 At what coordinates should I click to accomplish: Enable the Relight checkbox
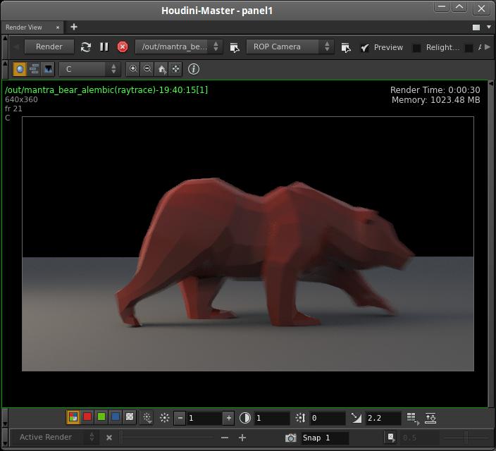pyautogui.click(x=416, y=48)
